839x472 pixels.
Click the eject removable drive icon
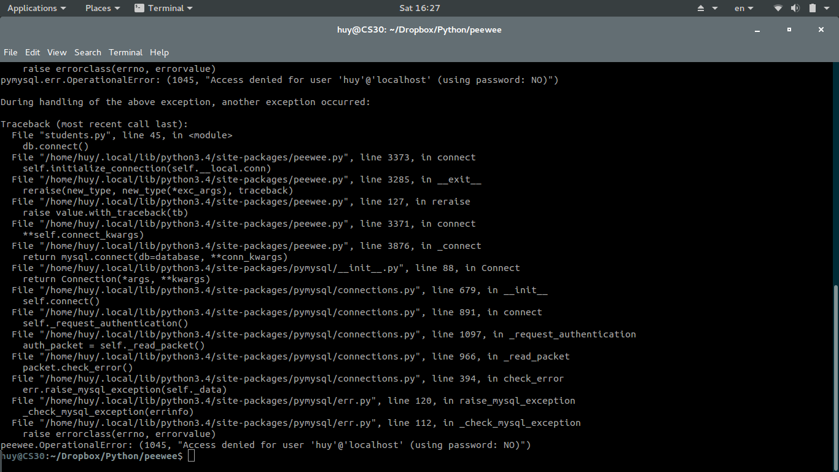pyautogui.click(x=701, y=8)
